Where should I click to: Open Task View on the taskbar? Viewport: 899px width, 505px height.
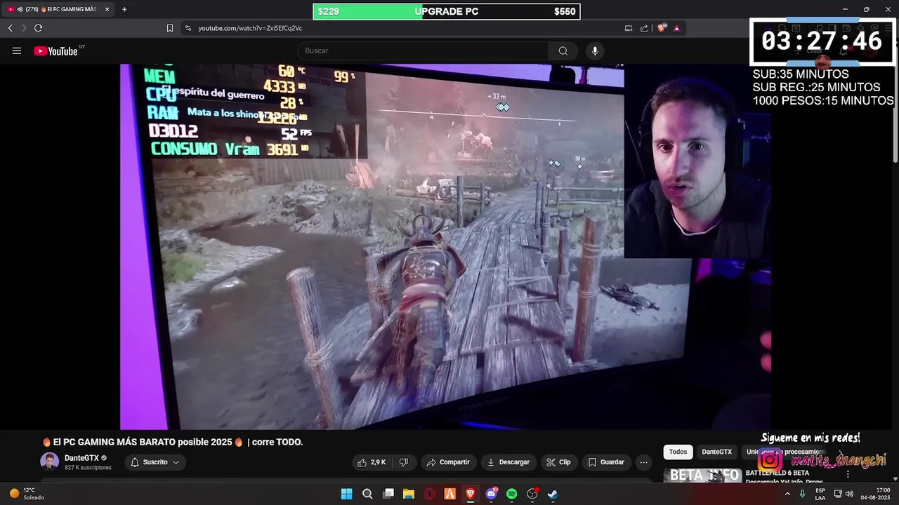click(388, 494)
